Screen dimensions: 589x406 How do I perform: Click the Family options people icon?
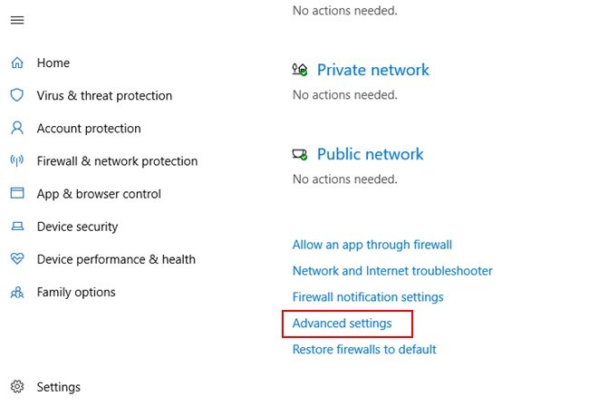(x=17, y=292)
